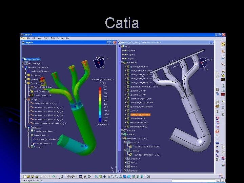Collapse the Environment.1 tree node

25,83
